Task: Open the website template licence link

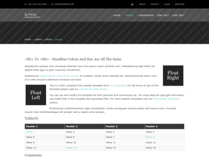Action: [x=93, y=89]
